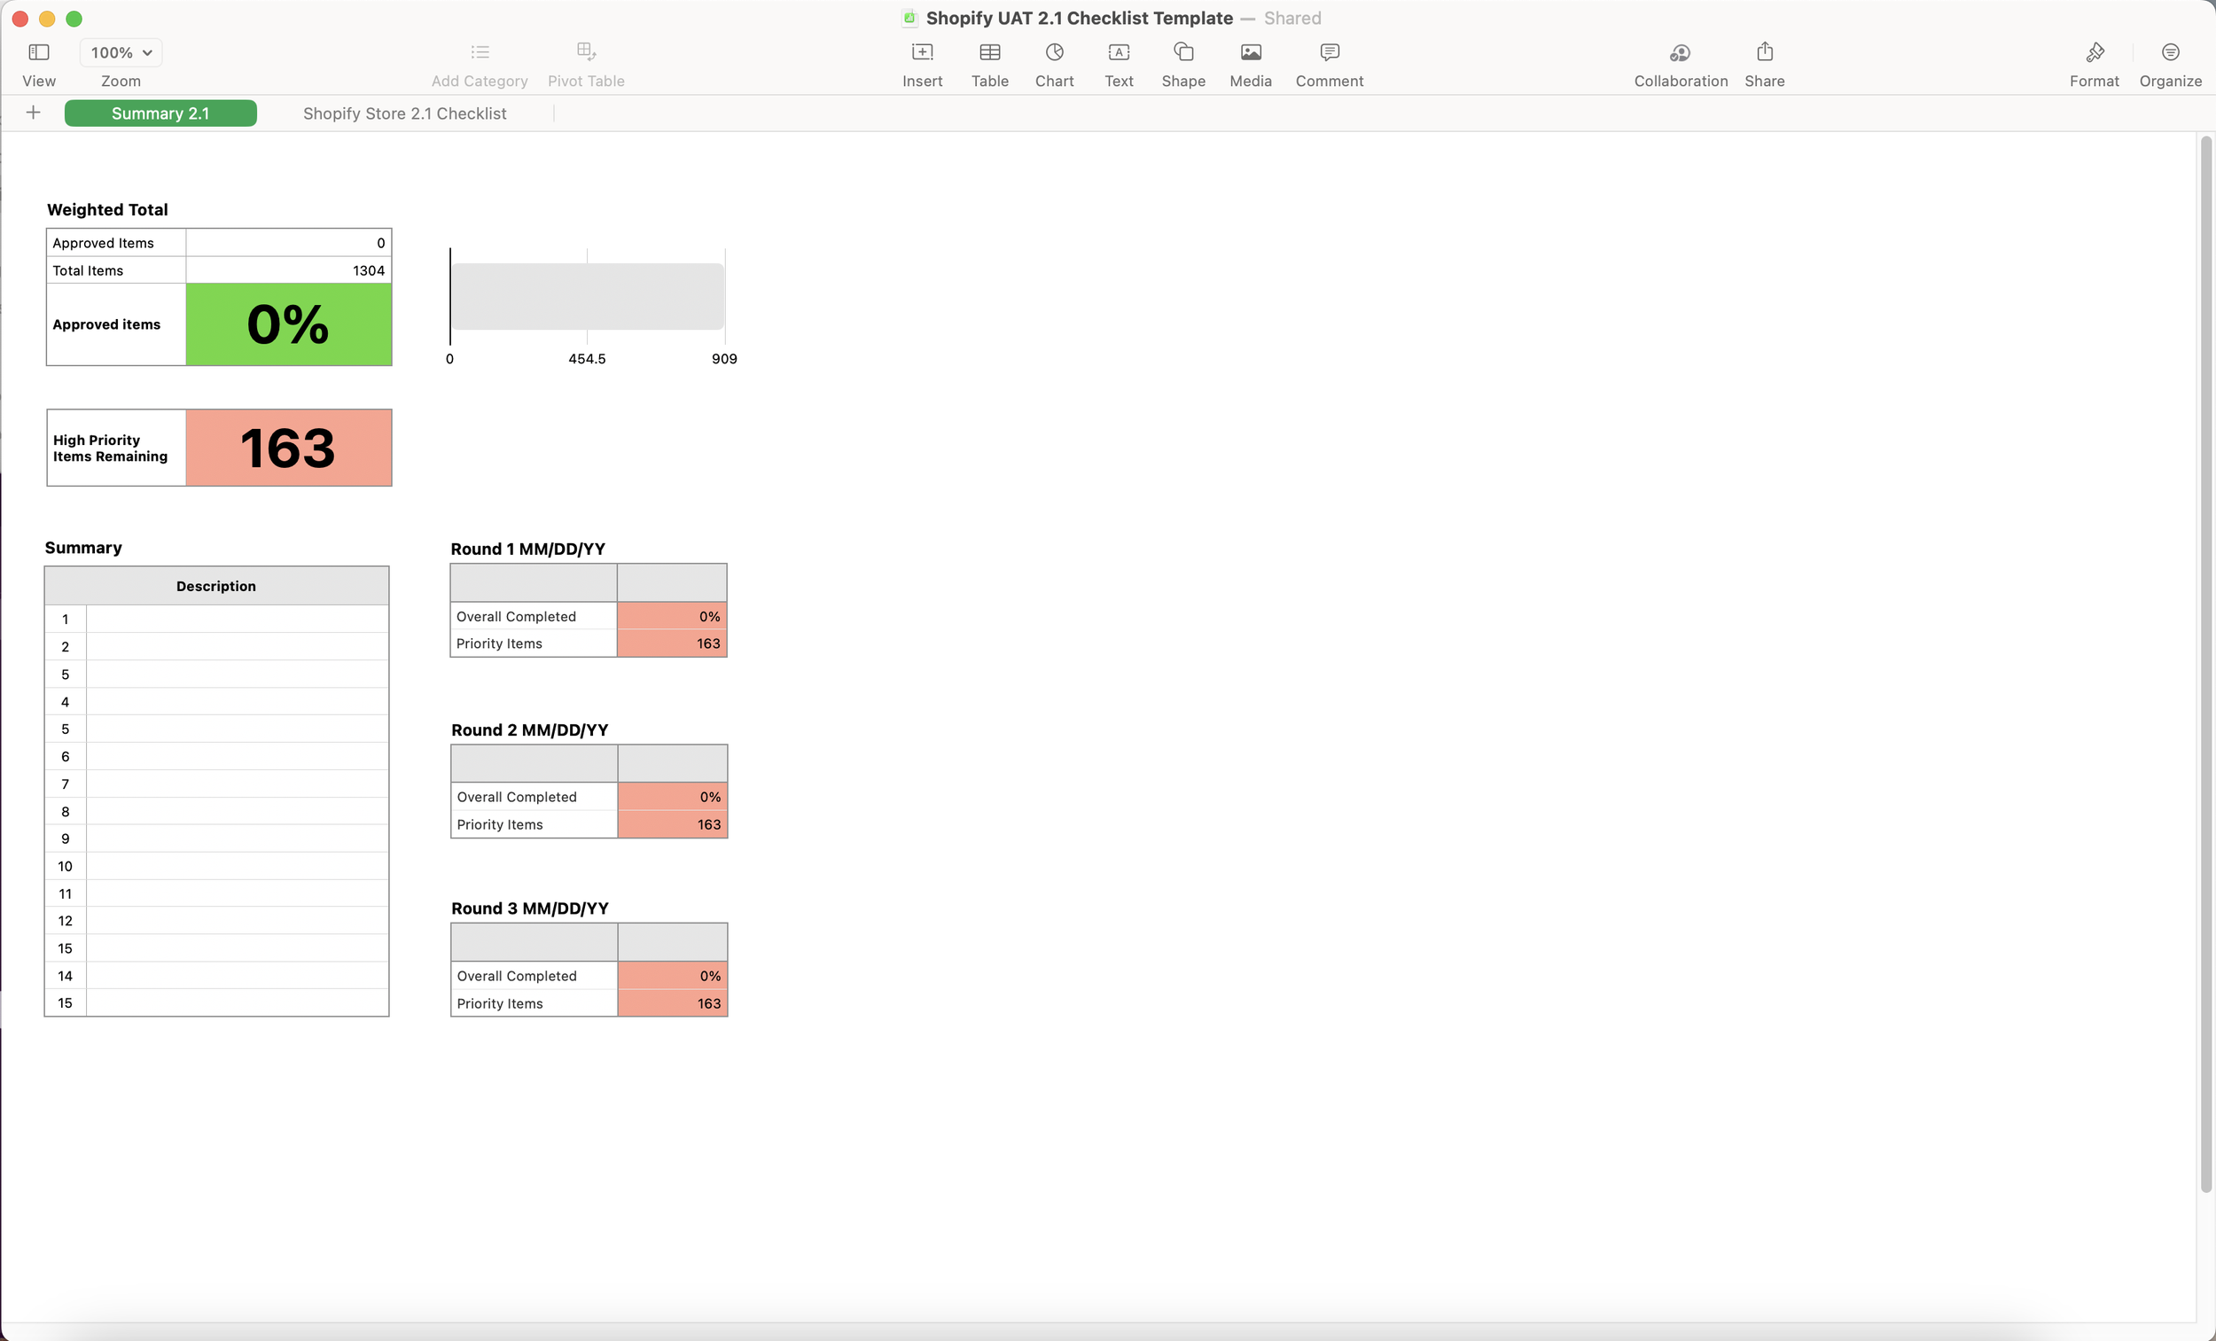
Task: Click the green 0% approved items cell
Action: [289, 324]
